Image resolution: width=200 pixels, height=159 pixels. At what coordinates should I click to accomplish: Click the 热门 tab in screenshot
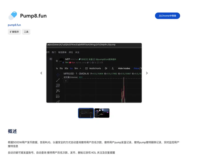(54, 52)
